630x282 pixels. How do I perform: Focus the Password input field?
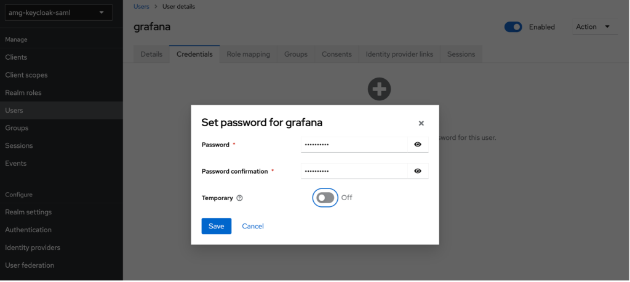tap(354, 145)
